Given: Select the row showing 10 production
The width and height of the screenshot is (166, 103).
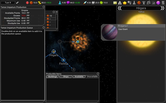Looking at the screenshot, I should [51, 16].
